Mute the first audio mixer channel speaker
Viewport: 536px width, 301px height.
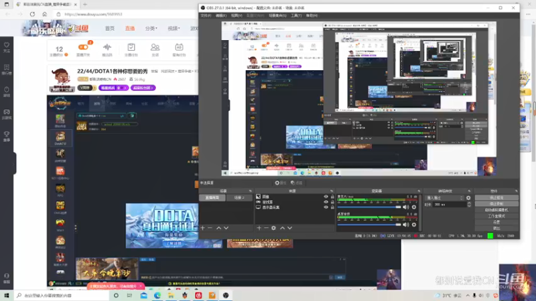pyautogui.click(x=406, y=207)
